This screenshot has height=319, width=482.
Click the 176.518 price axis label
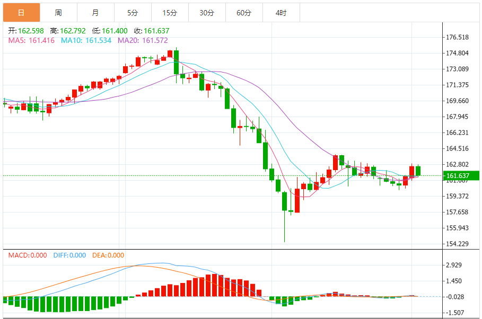[x=458, y=37]
